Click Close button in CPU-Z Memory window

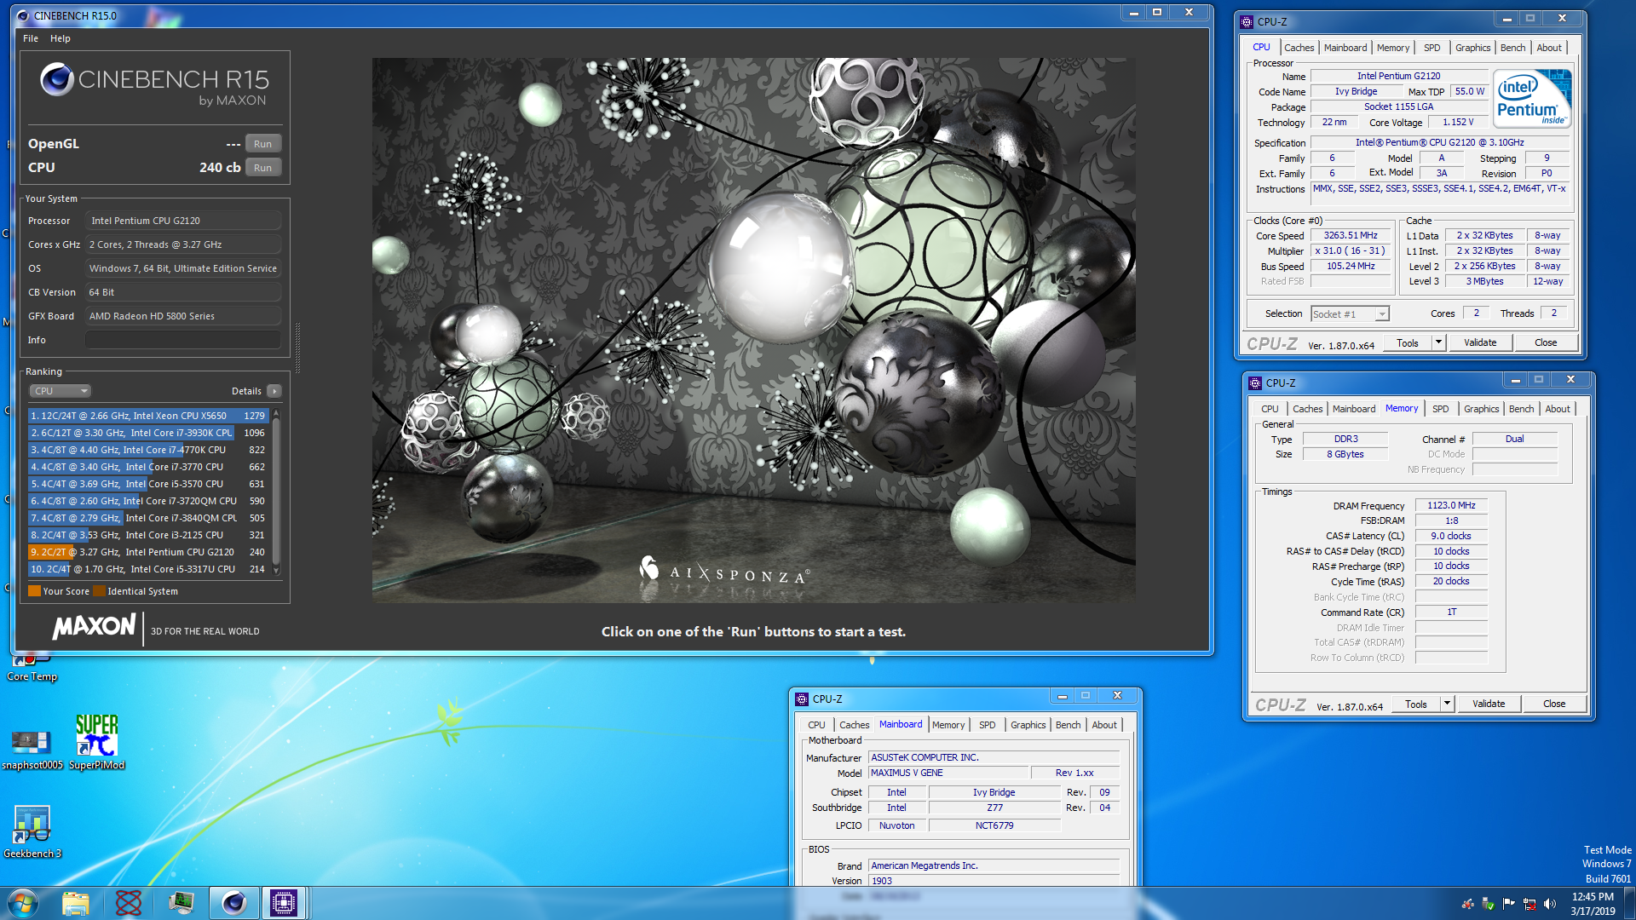point(1554,704)
